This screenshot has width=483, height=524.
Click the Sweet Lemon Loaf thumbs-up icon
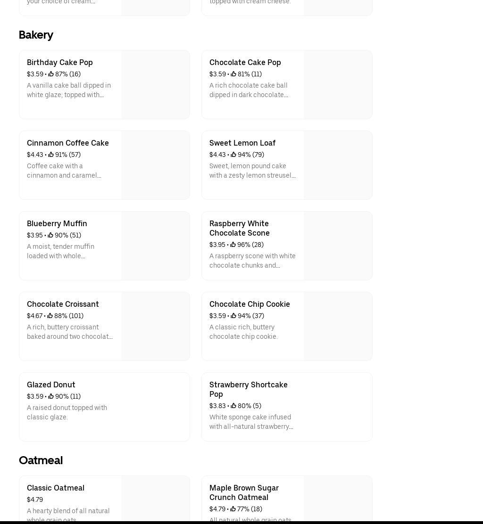(x=233, y=155)
